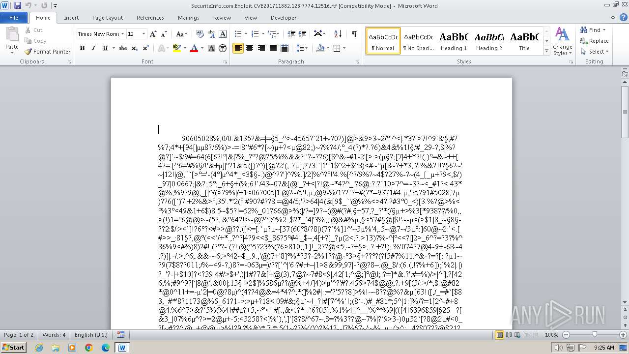Screen dimensions: 629x354
Task: Select Justify alignment
Action: [x=273, y=48]
